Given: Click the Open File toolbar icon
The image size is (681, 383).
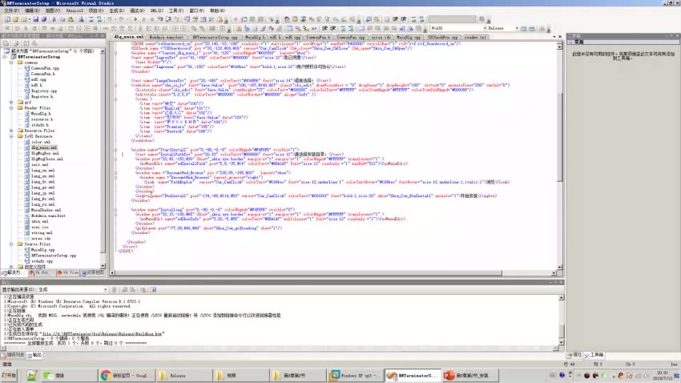Looking at the screenshot, I should (16, 19).
